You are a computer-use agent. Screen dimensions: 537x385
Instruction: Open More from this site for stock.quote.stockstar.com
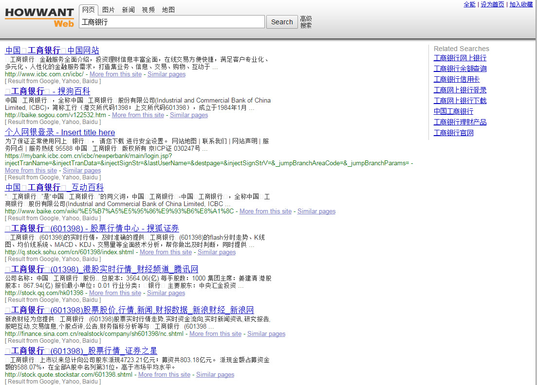[164, 375]
